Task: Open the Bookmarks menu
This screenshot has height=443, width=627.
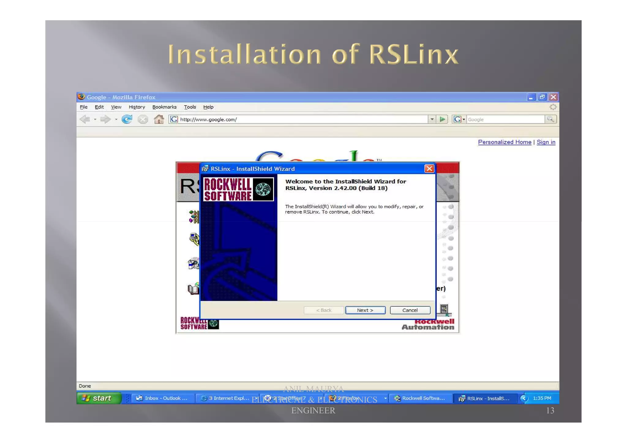Action: click(164, 107)
